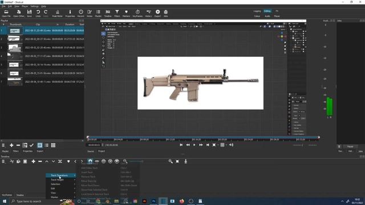Add clip to playlist with plus icon

click(11, 145)
